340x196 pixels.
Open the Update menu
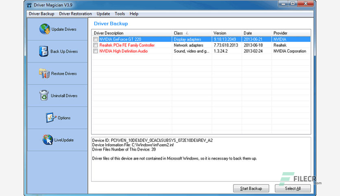[x=103, y=14]
